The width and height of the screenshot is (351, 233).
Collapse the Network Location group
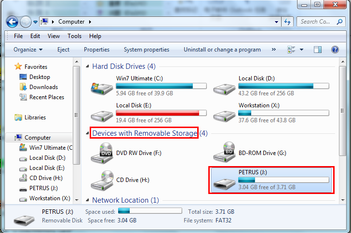pos(88,200)
